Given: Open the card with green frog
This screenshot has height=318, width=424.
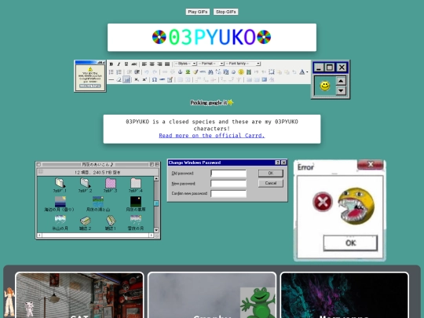Looking at the screenshot, I should (212, 295).
